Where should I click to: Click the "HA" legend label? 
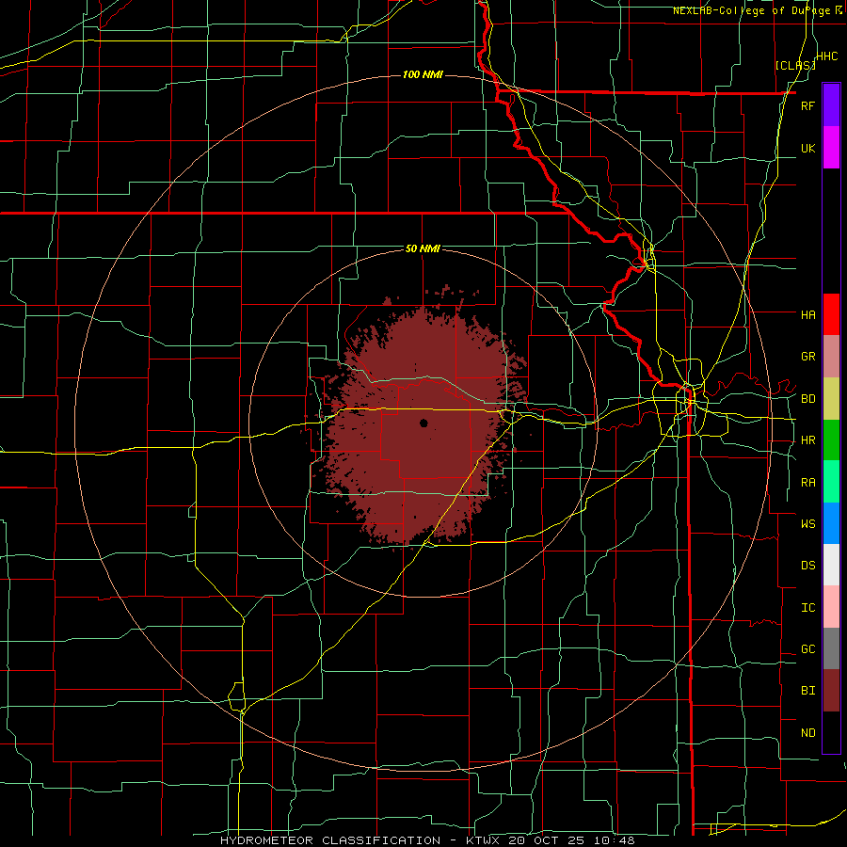pyautogui.click(x=808, y=315)
